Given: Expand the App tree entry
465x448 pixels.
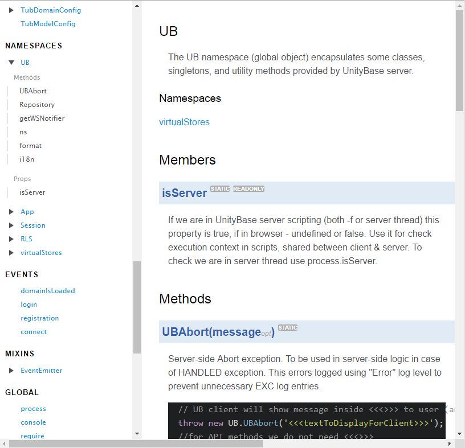Looking at the screenshot, I should coord(11,211).
